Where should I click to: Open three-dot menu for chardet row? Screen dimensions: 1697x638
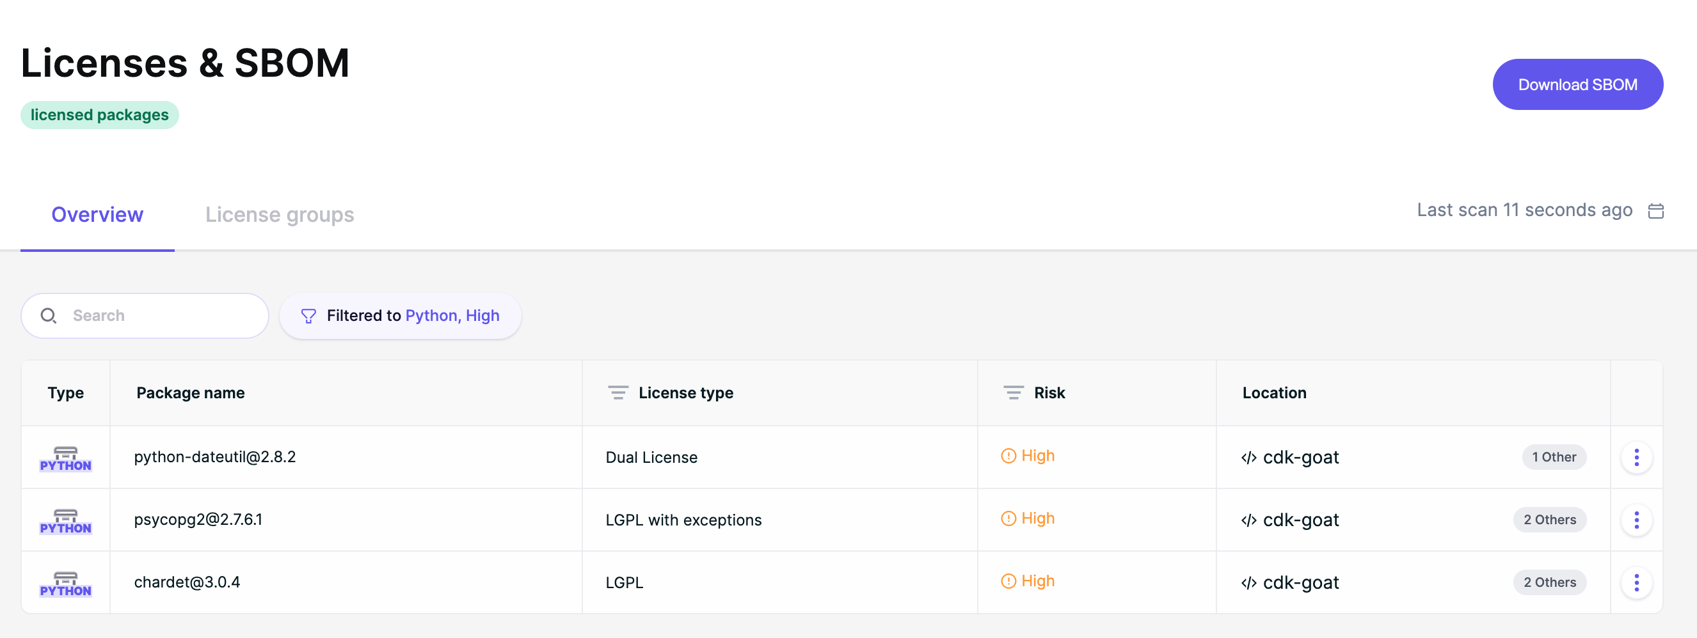1636,582
